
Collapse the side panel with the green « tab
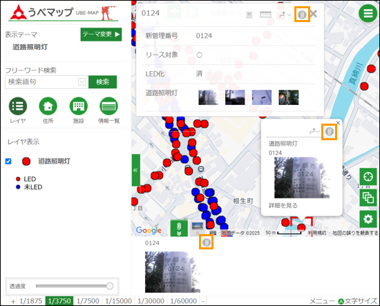point(135,170)
